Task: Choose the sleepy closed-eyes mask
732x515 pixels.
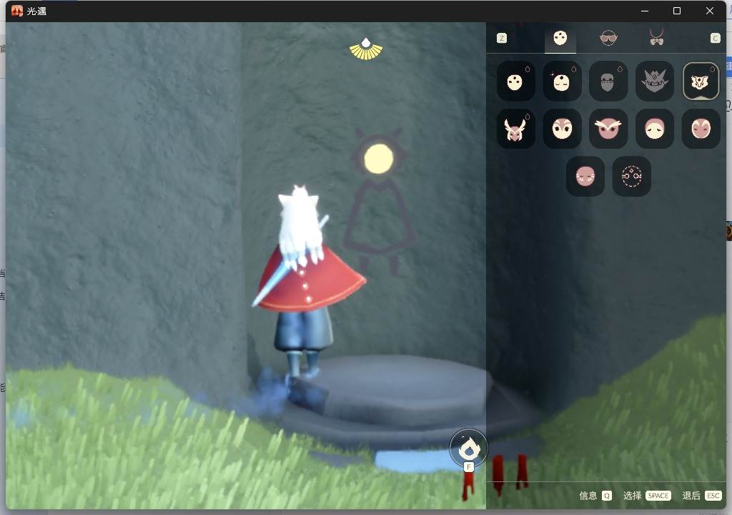Action: [562, 82]
